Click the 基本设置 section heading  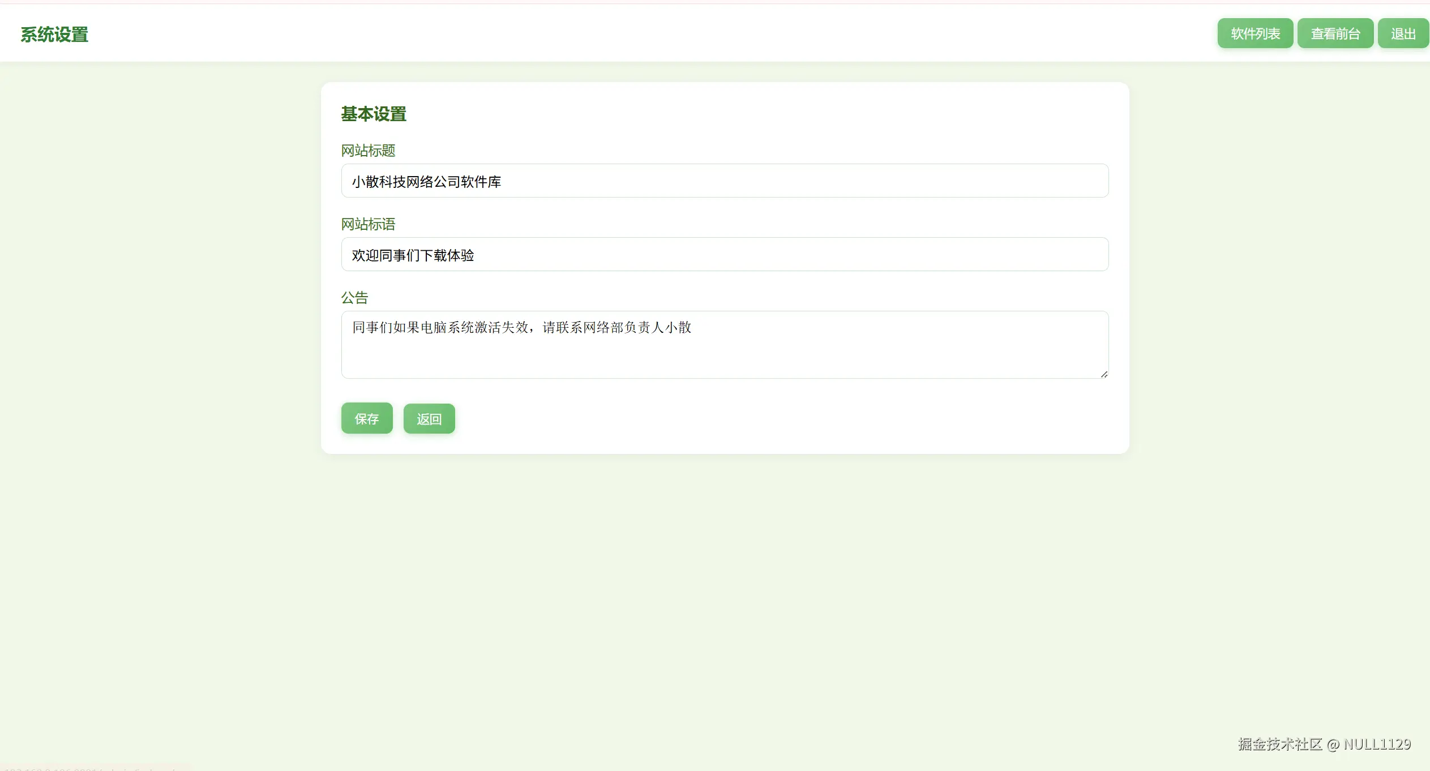[374, 114]
